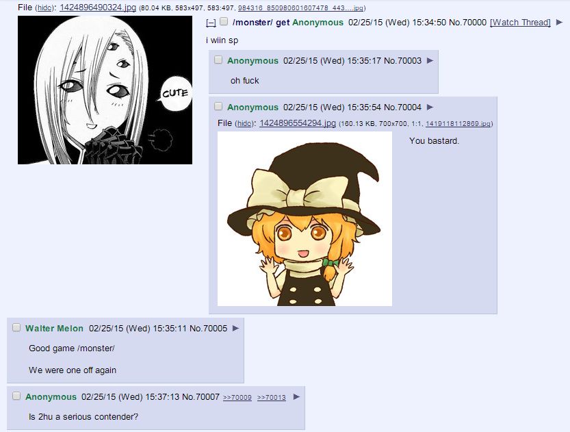Tick the checkbox on Walter Melon's post
Screen dimensions: 570x432
pyautogui.click(x=16, y=327)
